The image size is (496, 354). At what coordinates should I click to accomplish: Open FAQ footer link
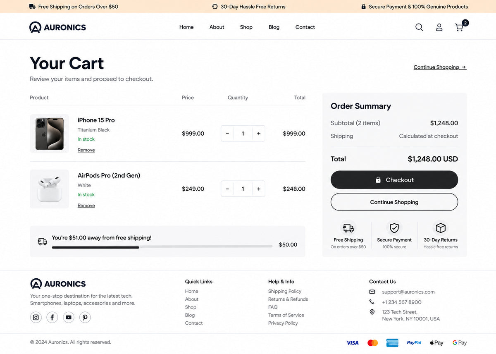pyautogui.click(x=273, y=307)
